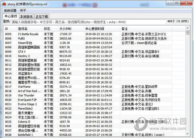Click note 正版免费-中文名 行星边际2
This screenshot has height=138, width=194.
[x=140, y=109]
